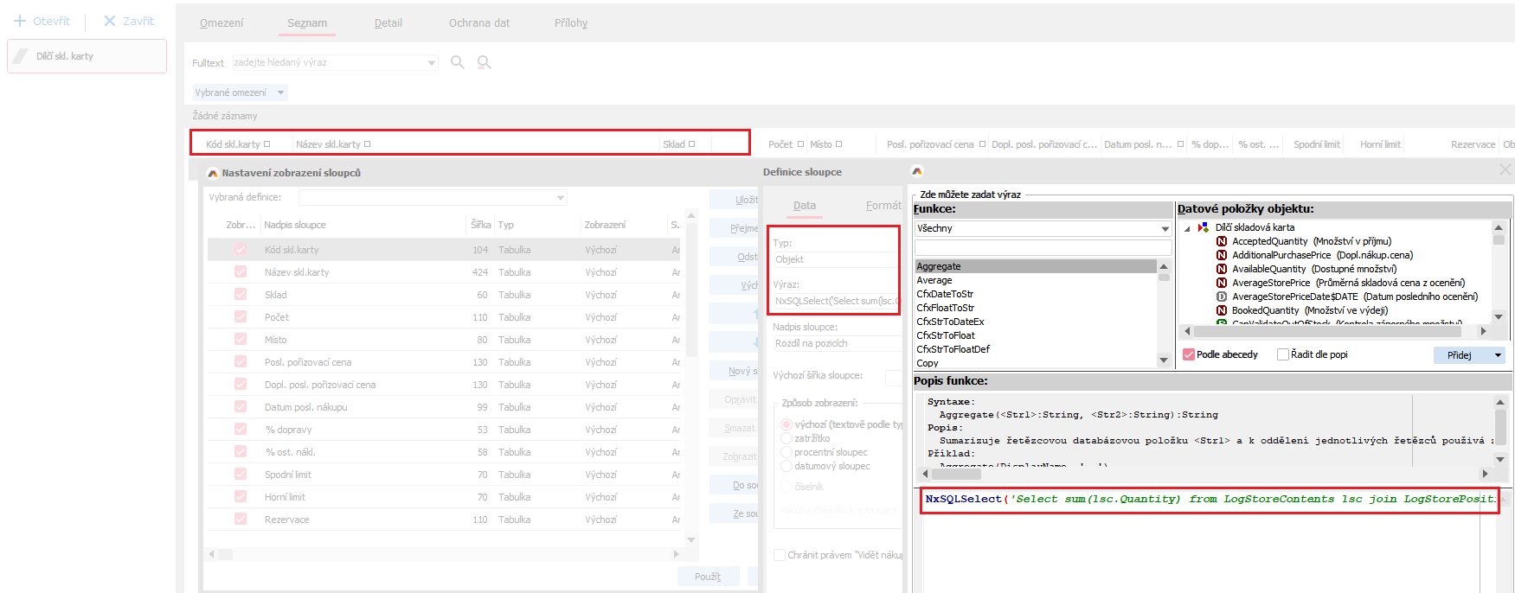This screenshot has height=593, width=1515.
Task: Click the Použít button
Action: coord(708,577)
